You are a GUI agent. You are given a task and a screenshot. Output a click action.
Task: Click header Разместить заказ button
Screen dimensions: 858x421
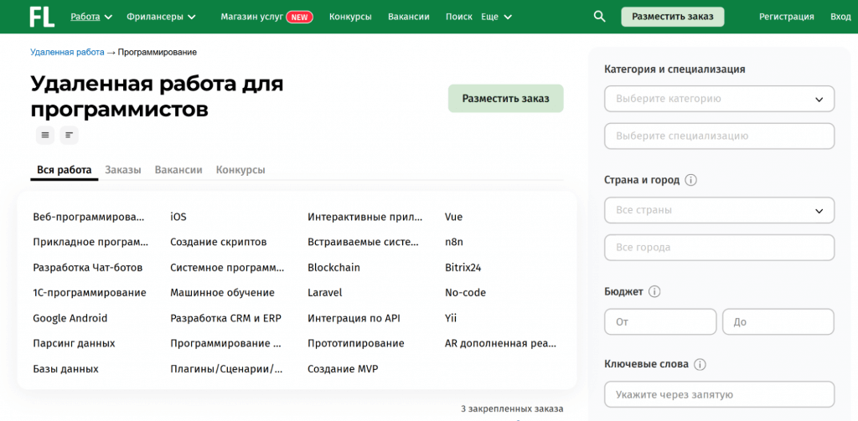673,17
